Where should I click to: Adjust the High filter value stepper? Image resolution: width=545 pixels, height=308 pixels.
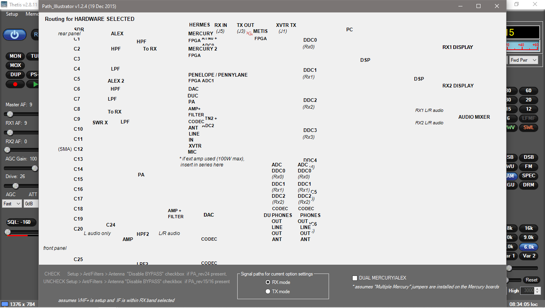537,290
